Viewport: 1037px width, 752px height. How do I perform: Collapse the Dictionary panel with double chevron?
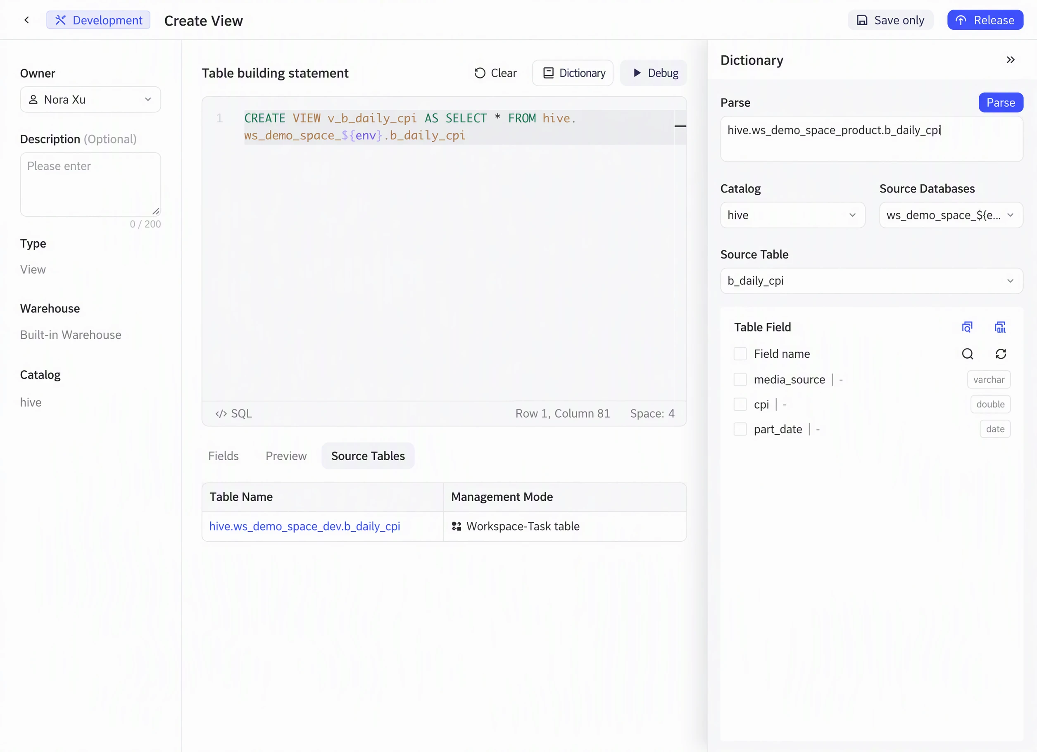click(1011, 60)
